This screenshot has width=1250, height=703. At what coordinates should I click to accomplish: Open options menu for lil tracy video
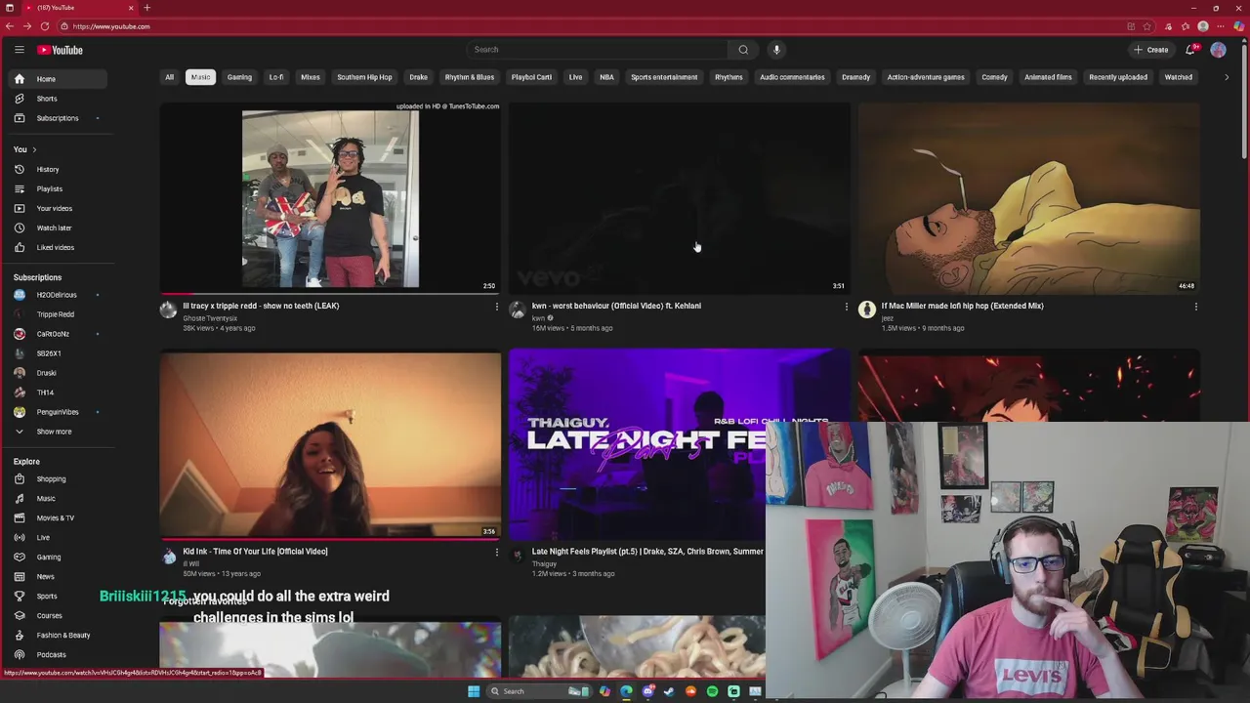[496, 307]
